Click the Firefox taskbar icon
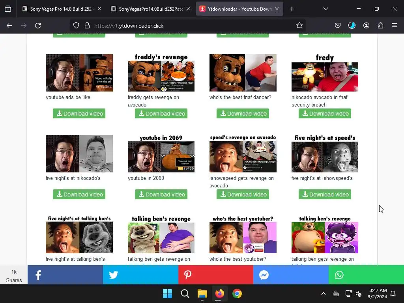Image resolution: width=404 pixels, height=303 pixels. point(219,294)
